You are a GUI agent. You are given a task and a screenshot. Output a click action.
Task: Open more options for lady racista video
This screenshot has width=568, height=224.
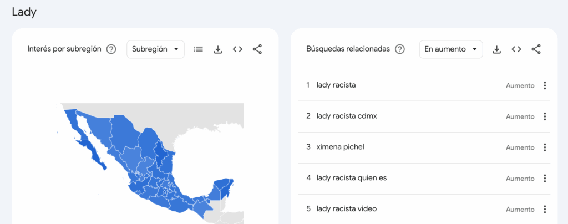(x=545, y=210)
